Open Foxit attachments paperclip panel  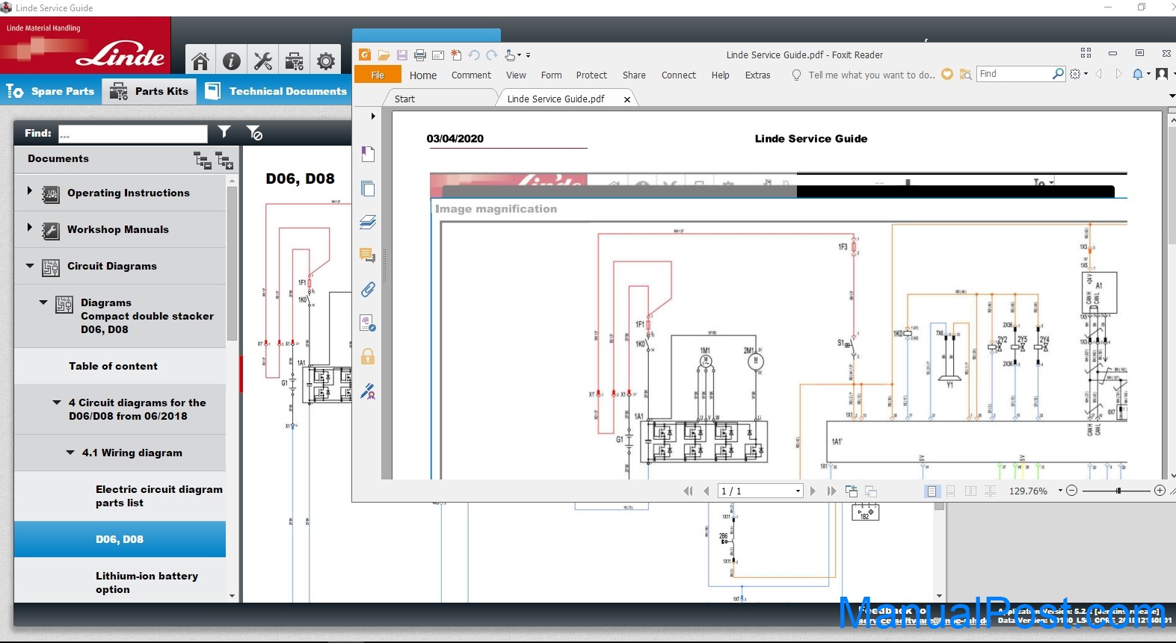click(x=368, y=289)
